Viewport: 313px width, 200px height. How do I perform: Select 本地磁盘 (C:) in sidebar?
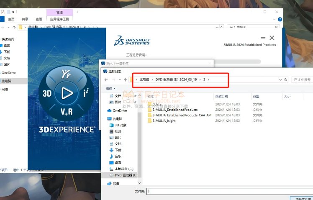click(123, 169)
